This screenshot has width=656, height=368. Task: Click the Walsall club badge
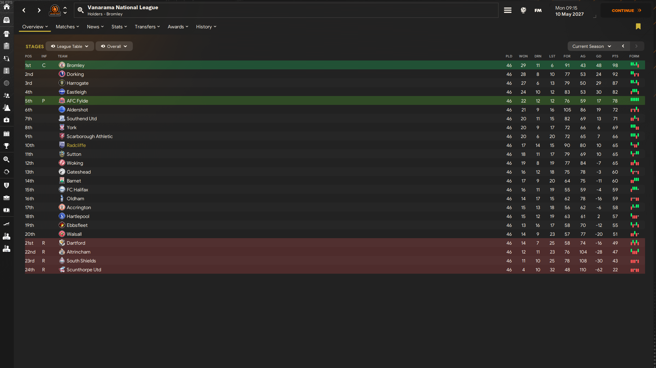click(x=62, y=234)
